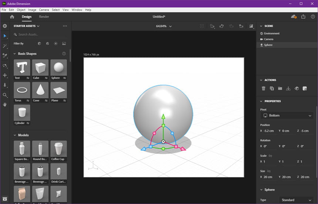Open the Camera menu
Viewport: 318px width, 204px height.
point(44,10)
